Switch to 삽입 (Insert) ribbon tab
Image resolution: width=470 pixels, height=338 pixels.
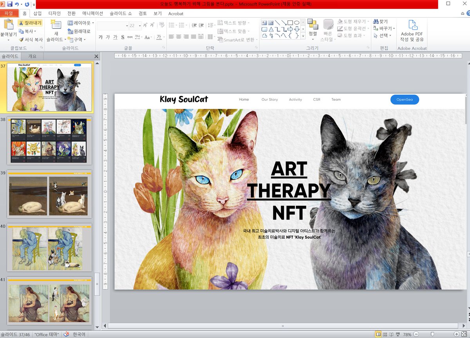pyautogui.click(x=37, y=13)
